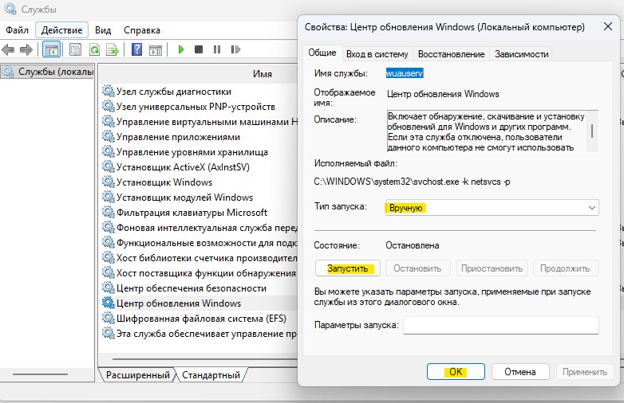This screenshot has height=403, width=624.
Task: Click the Forward arrow in Services toolbar
Action: (26, 49)
